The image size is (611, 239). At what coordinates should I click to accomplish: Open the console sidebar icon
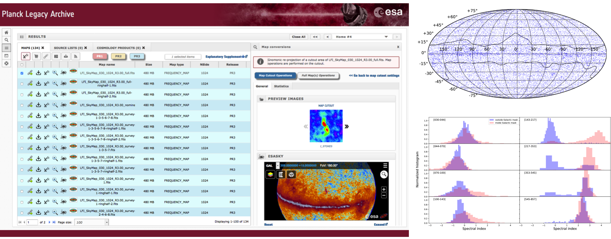coord(6,56)
